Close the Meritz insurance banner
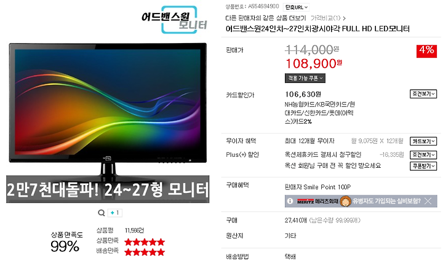The width and height of the screenshot is (443, 263). click(428, 201)
